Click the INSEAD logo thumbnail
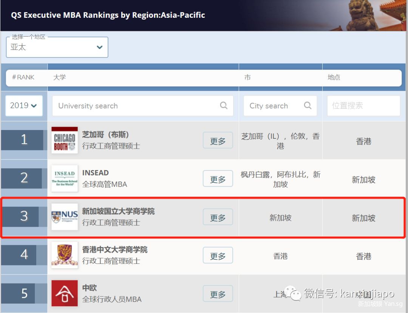 (65, 178)
